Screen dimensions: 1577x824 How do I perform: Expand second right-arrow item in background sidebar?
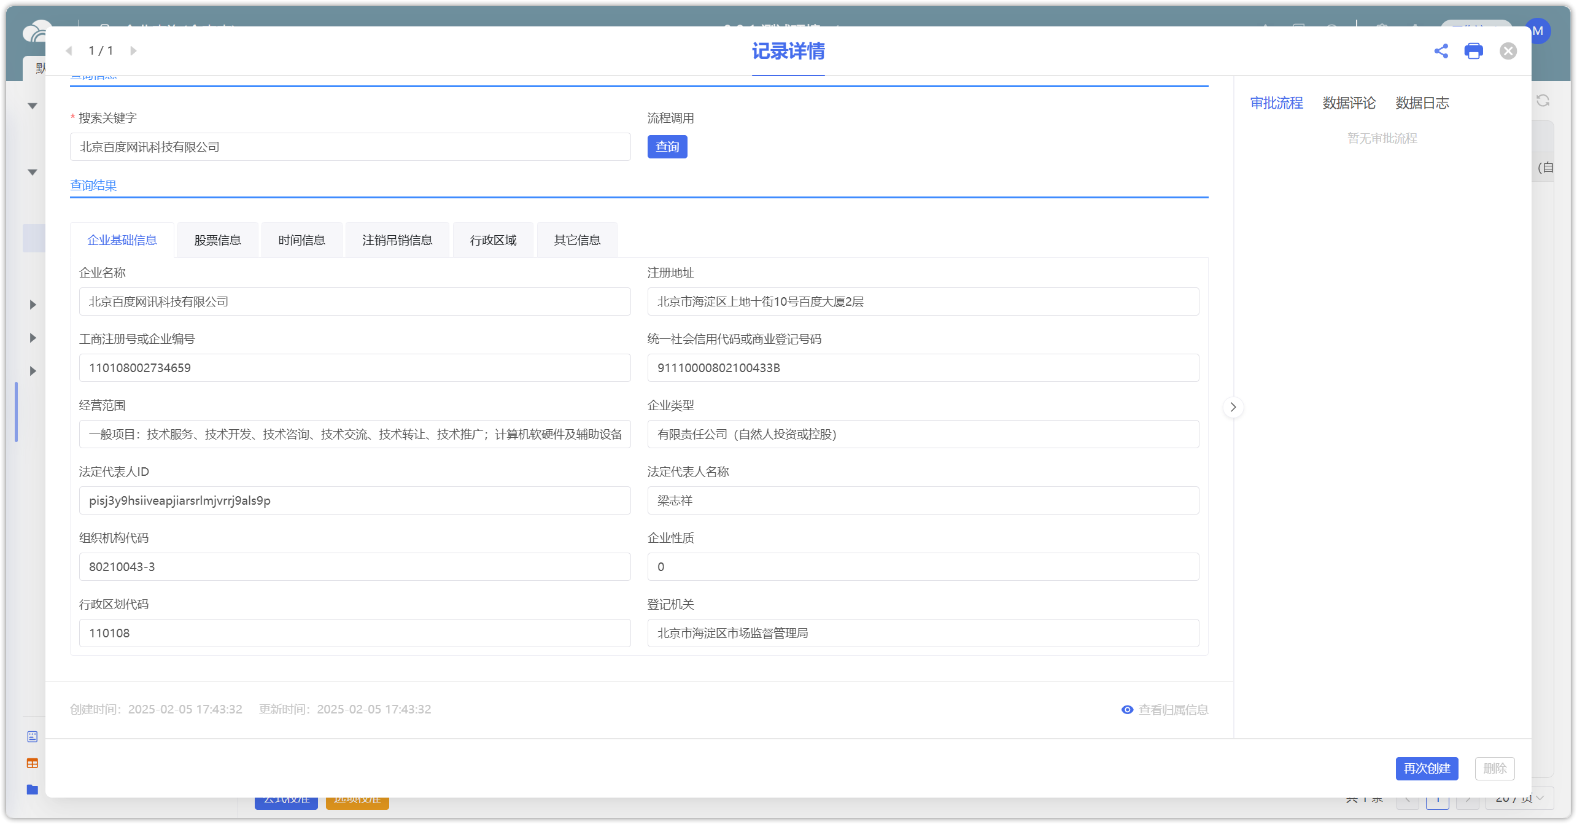point(33,338)
